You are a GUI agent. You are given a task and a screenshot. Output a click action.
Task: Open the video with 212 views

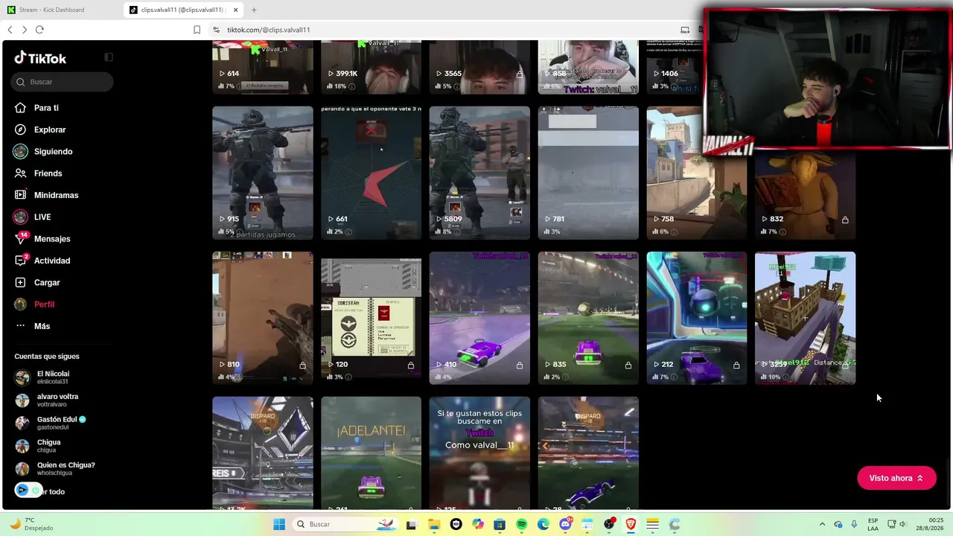tap(696, 318)
